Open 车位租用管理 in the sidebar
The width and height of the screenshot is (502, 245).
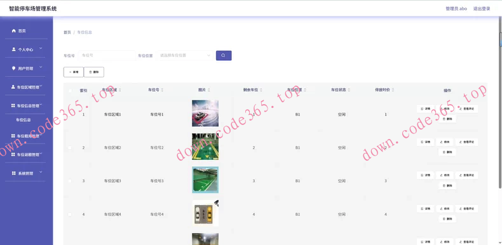click(26, 136)
